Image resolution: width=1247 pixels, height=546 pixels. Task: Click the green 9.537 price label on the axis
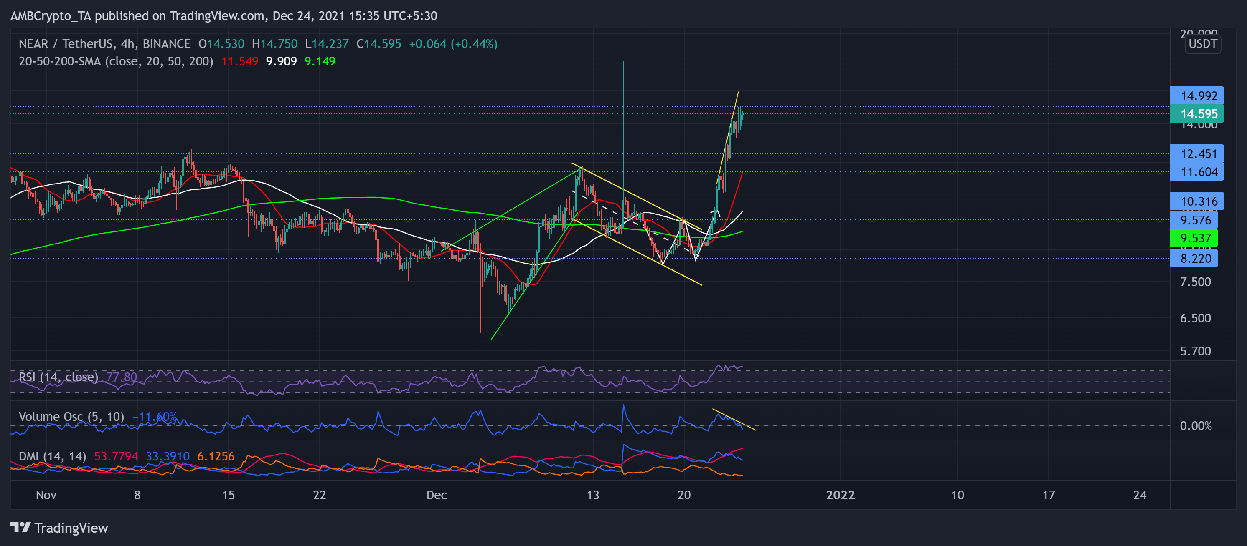1194,239
